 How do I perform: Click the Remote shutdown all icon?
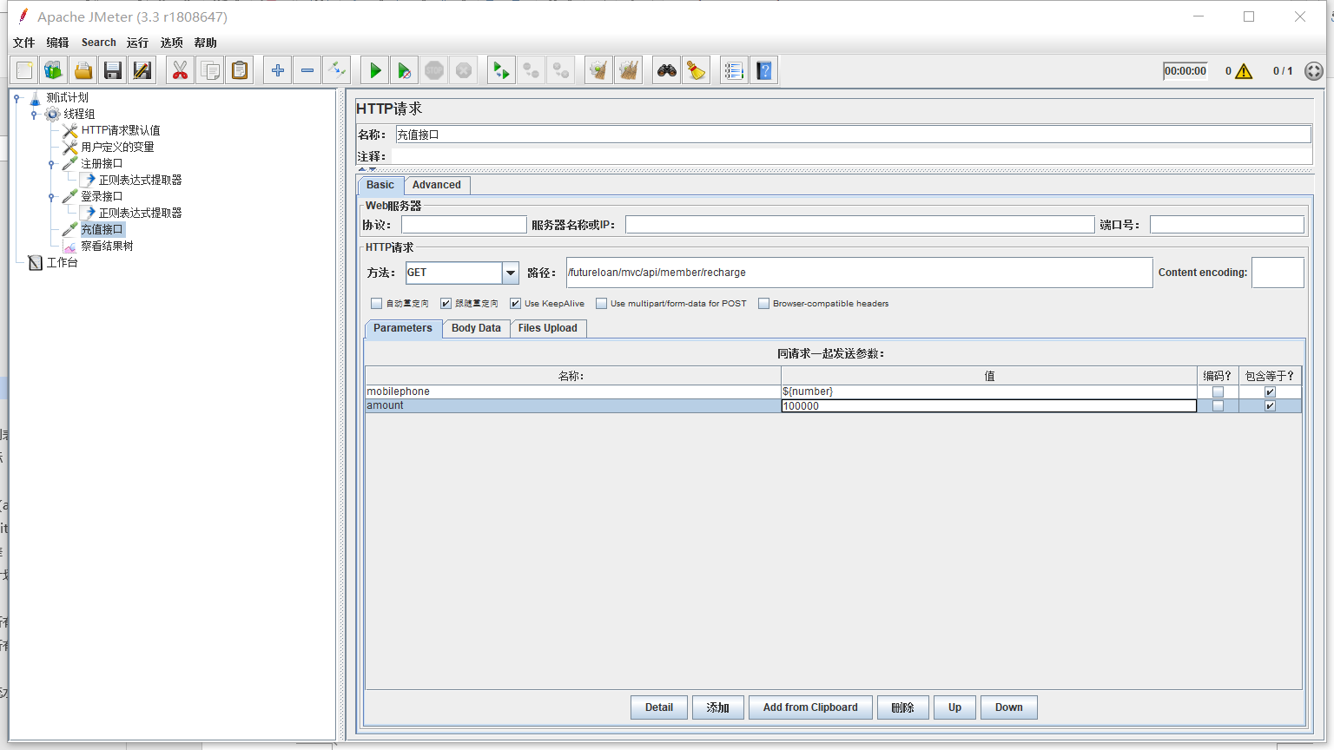[560, 70]
